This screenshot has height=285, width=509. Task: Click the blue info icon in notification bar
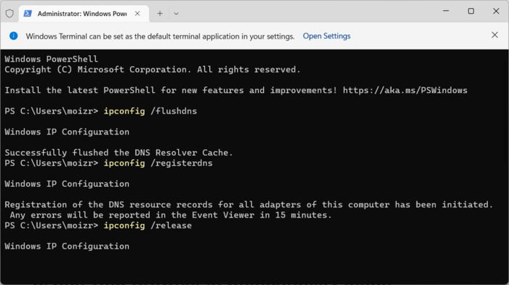(14, 36)
